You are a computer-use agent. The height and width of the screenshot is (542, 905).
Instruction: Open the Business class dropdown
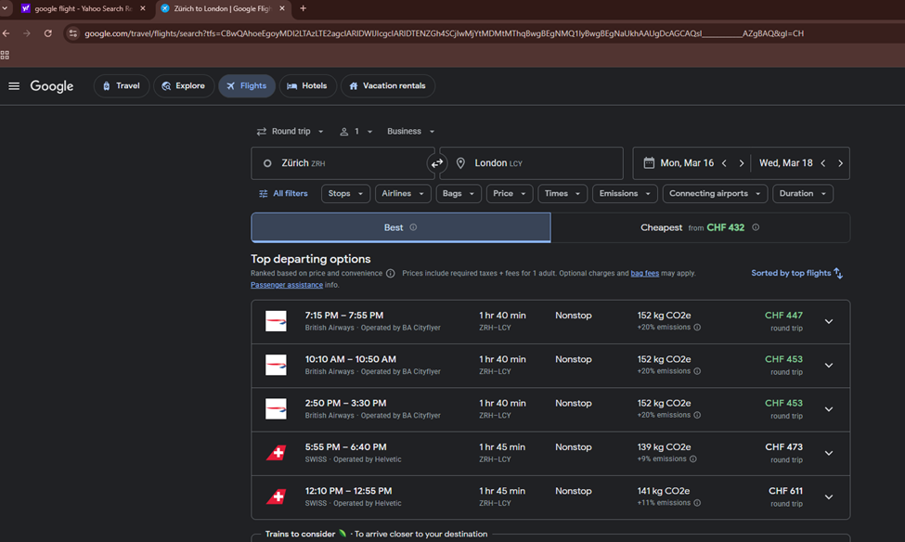click(410, 132)
